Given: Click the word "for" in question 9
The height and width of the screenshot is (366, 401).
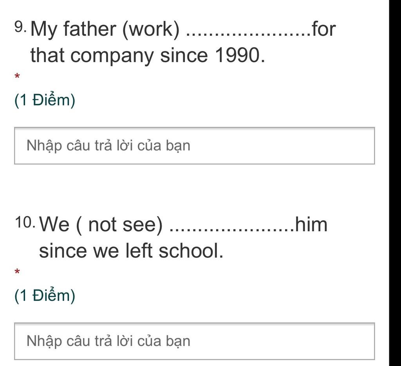Looking at the screenshot, I should [x=323, y=29].
